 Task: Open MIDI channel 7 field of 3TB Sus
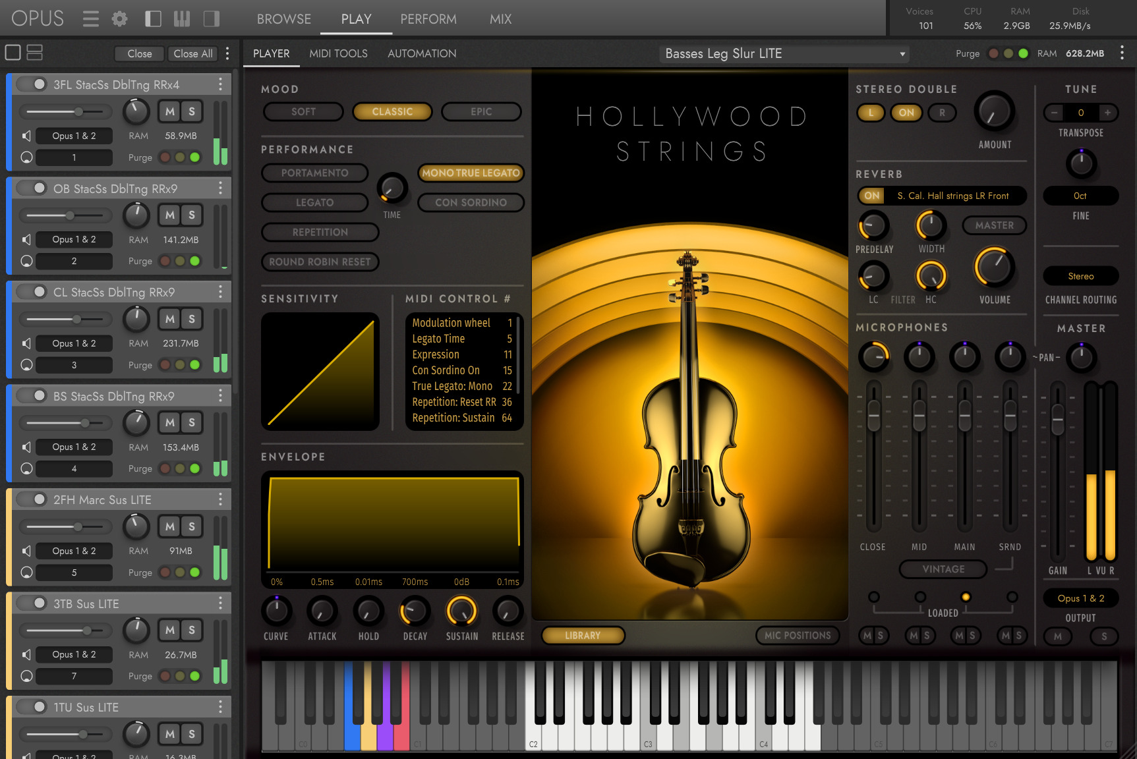point(74,676)
